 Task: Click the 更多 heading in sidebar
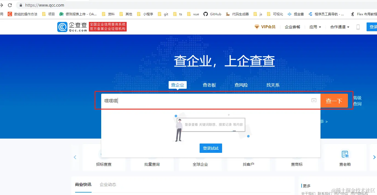[307, 186]
